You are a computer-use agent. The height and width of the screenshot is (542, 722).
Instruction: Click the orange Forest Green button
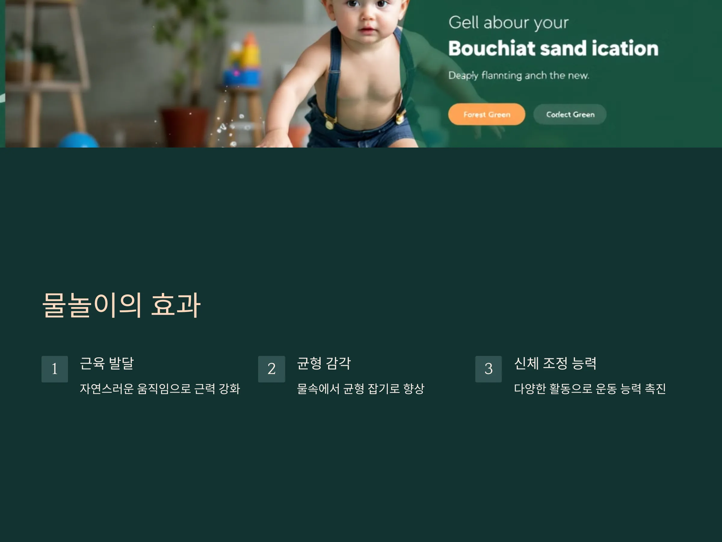(x=486, y=114)
